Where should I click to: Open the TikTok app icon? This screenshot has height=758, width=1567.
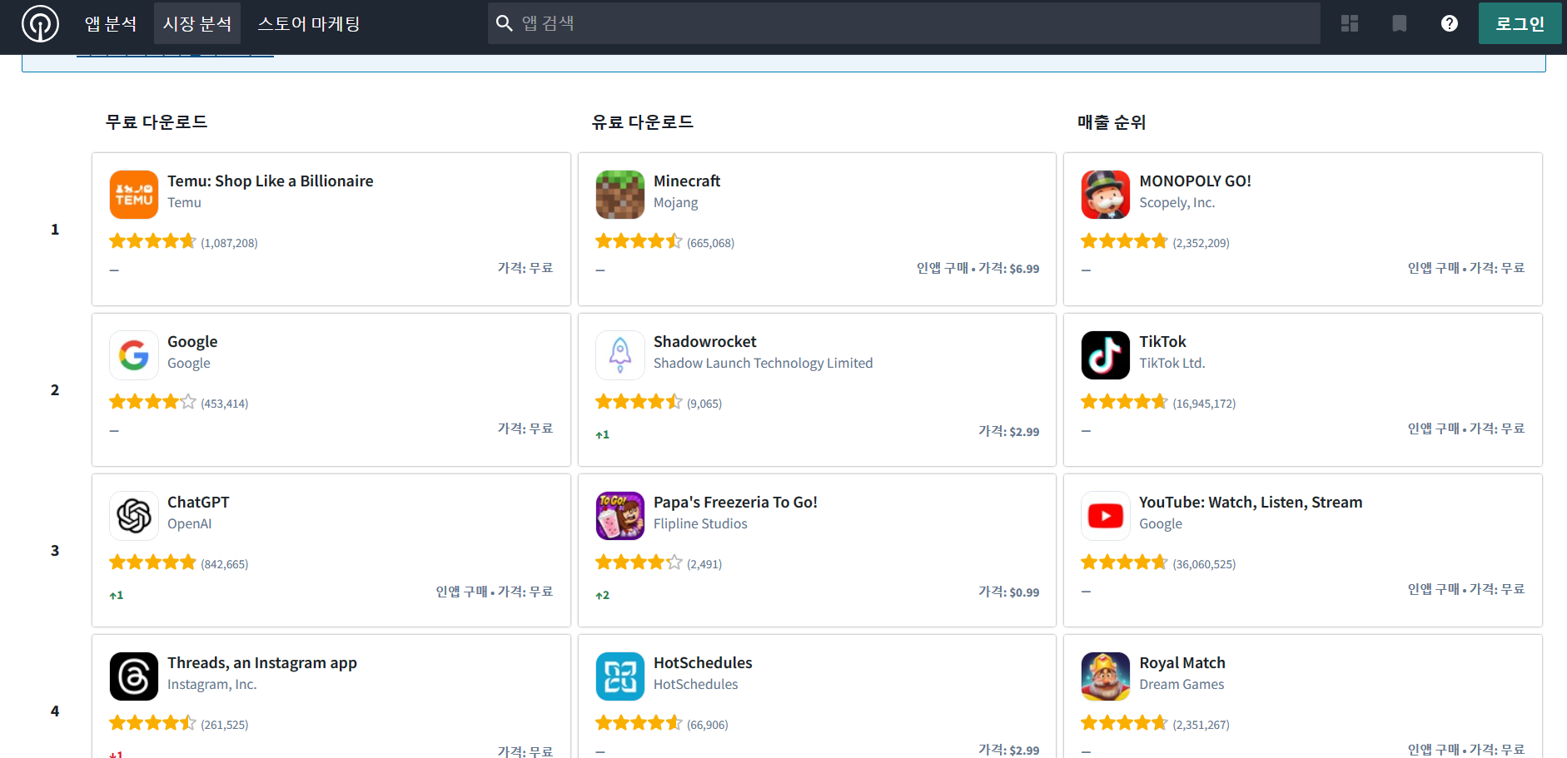pyautogui.click(x=1106, y=355)
